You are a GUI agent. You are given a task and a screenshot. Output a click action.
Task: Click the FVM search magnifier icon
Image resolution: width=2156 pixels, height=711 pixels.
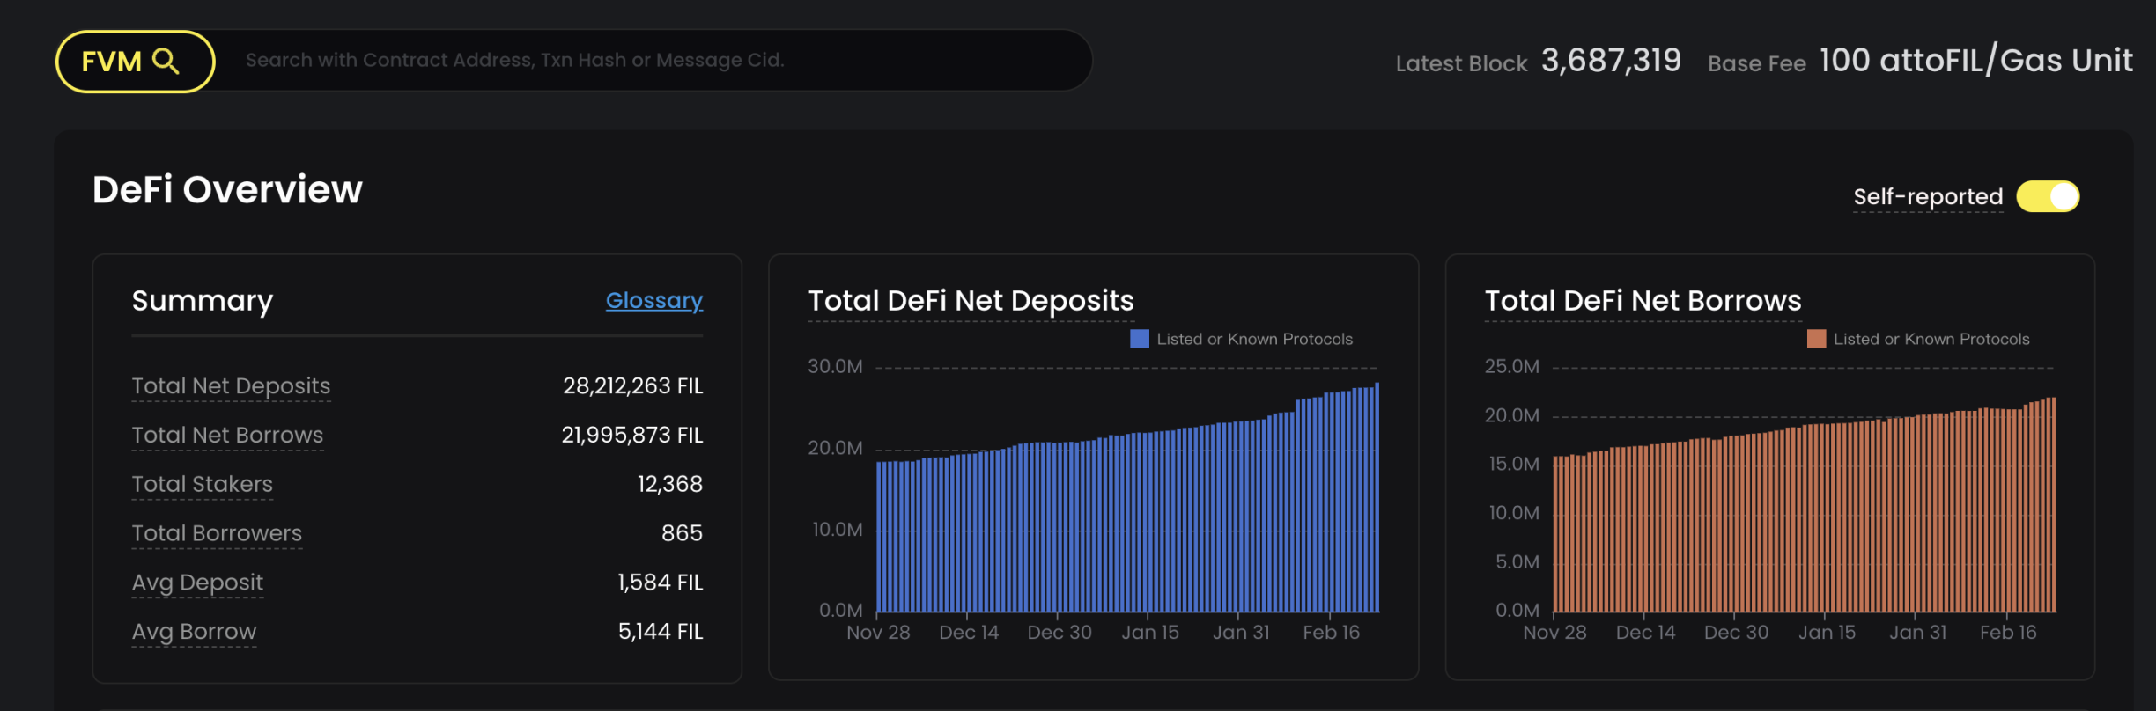click(x=166, y=62)
